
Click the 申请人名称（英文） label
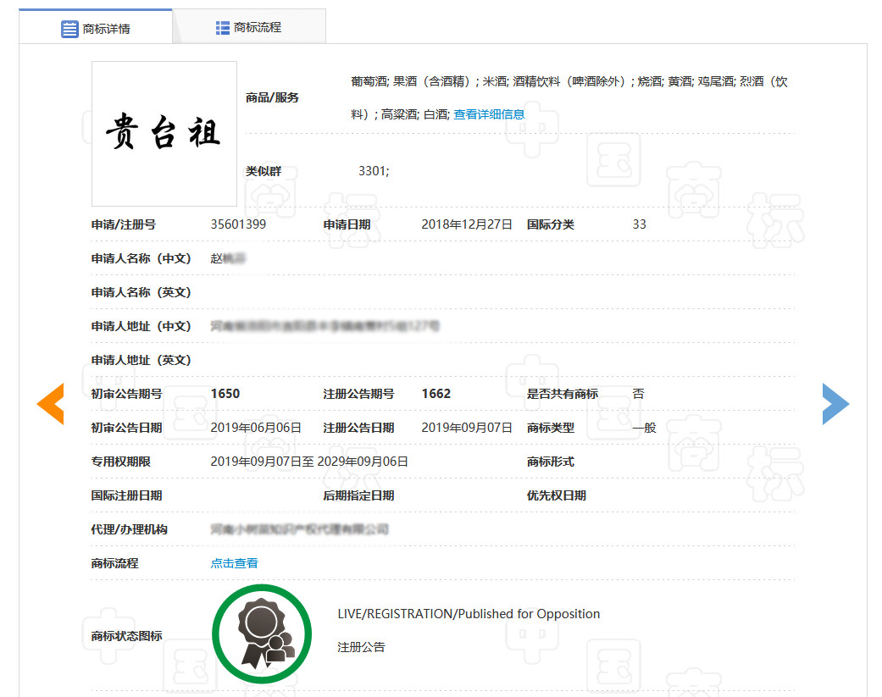point(141,292)
